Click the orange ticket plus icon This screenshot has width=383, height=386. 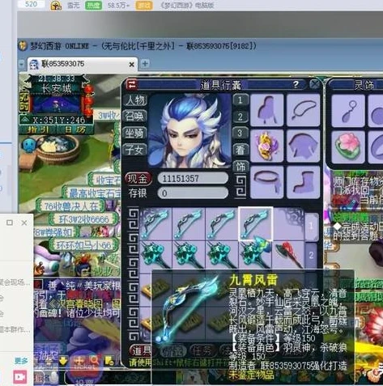point(79,361)
